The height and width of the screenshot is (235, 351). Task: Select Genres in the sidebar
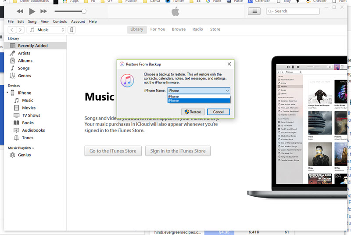pyautogui.click(x=35, y=76)
